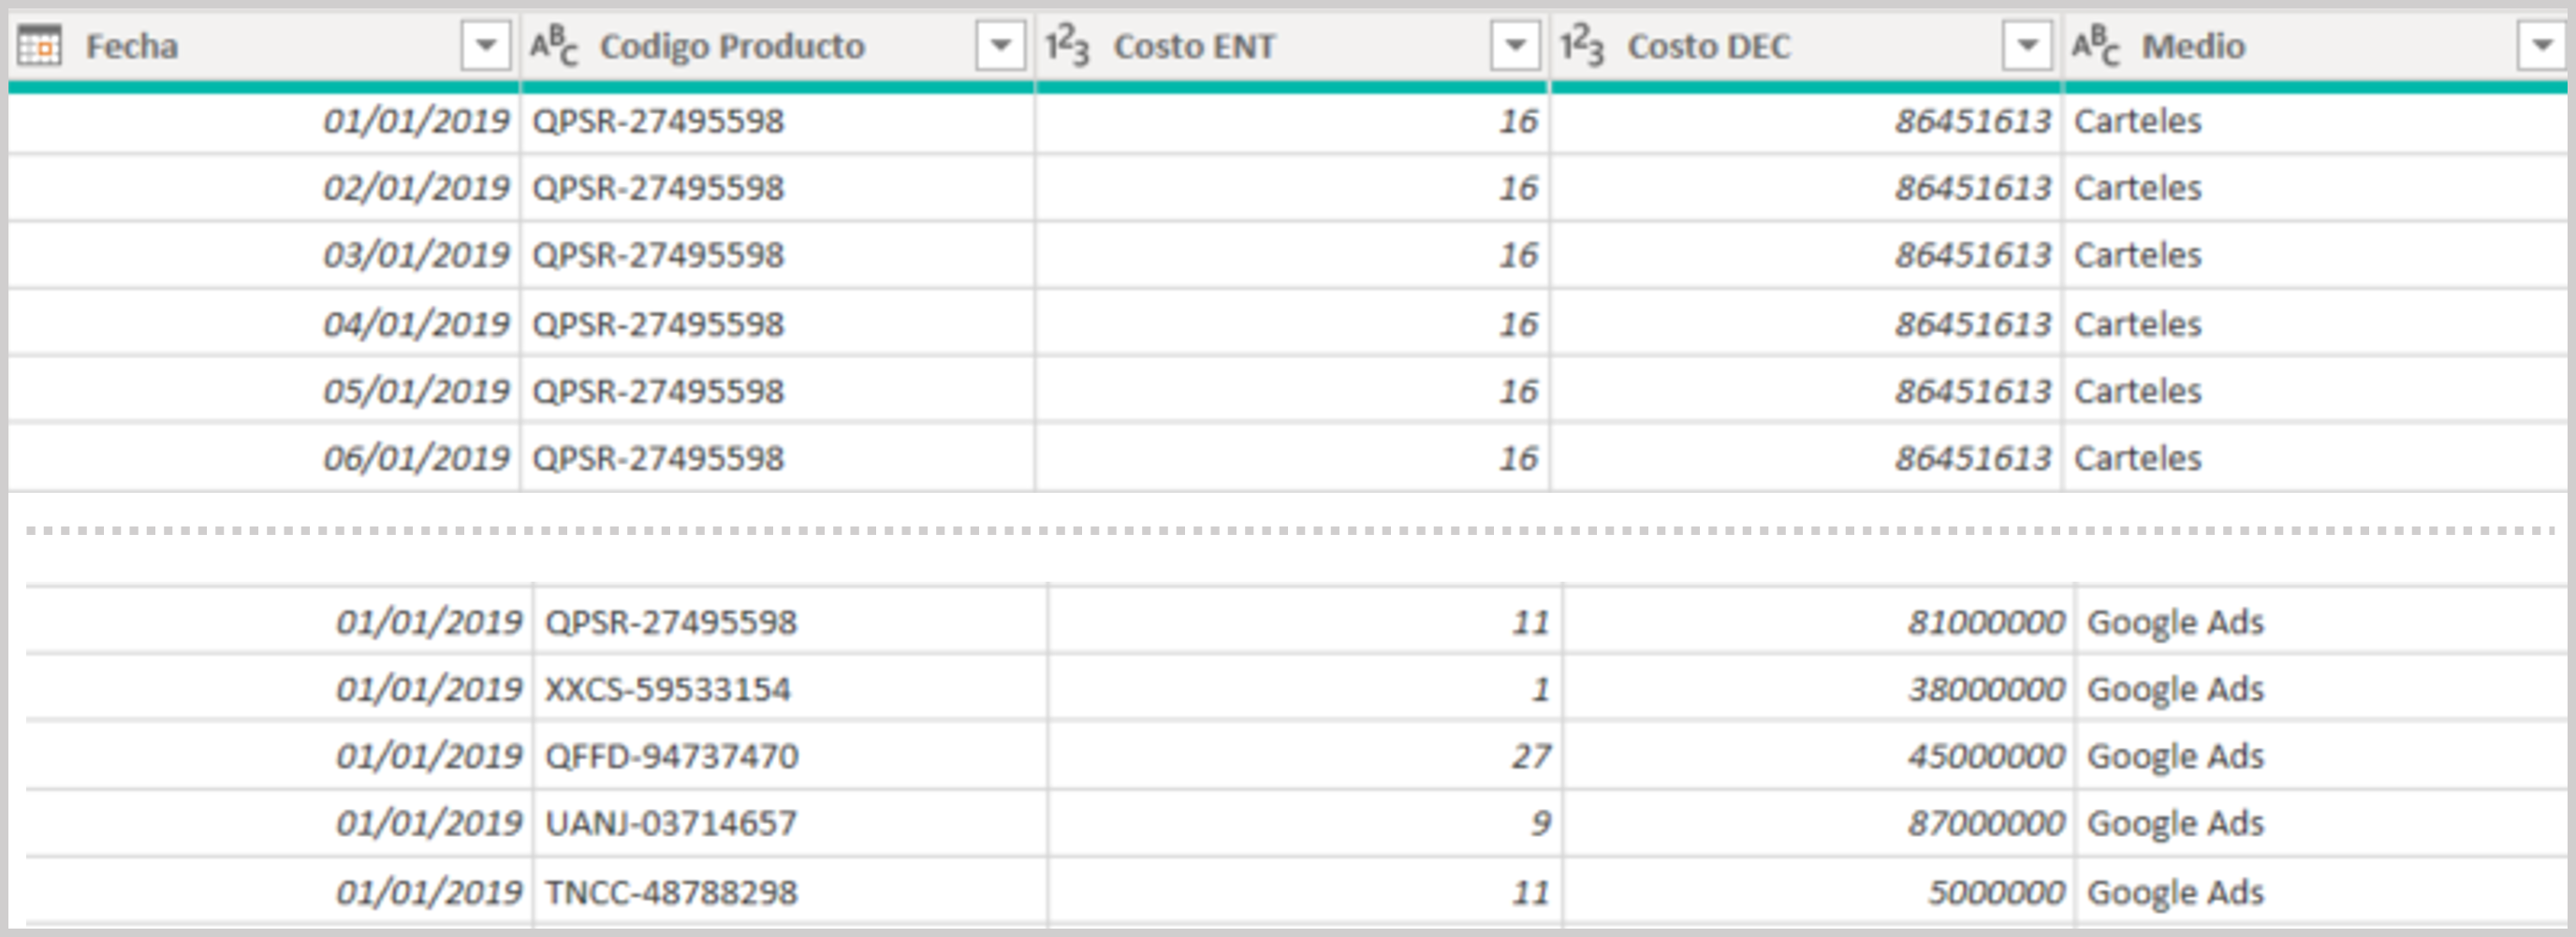The width and height of the screenshot is (2576, 937).
Task: Click the number type icon for Costo DEC
Action: (1581, 46)
